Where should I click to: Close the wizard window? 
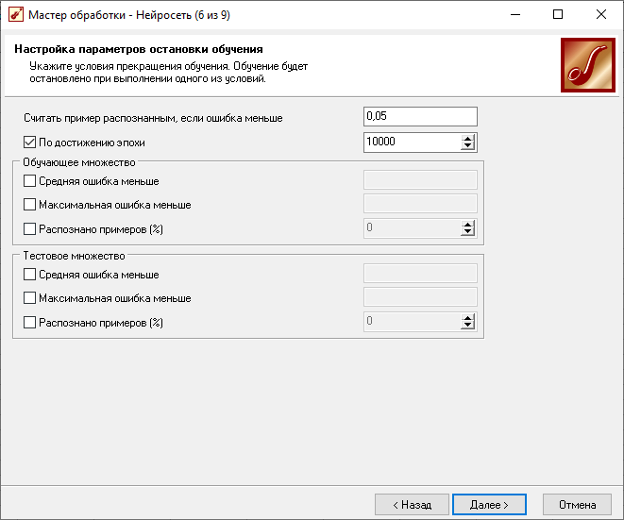(x=601, y=15)
